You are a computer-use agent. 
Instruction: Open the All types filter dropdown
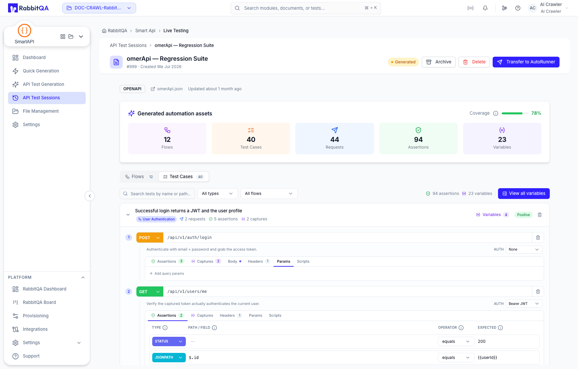[217, 194]
